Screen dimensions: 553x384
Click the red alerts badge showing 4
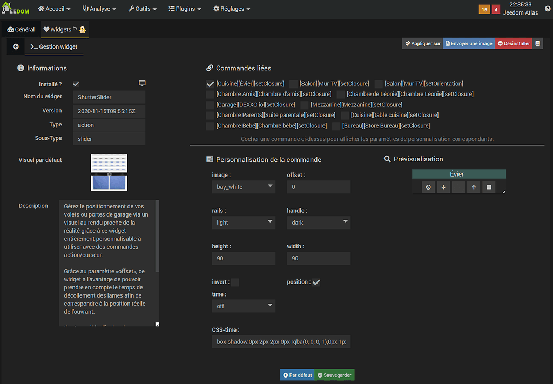coord(496,9)
